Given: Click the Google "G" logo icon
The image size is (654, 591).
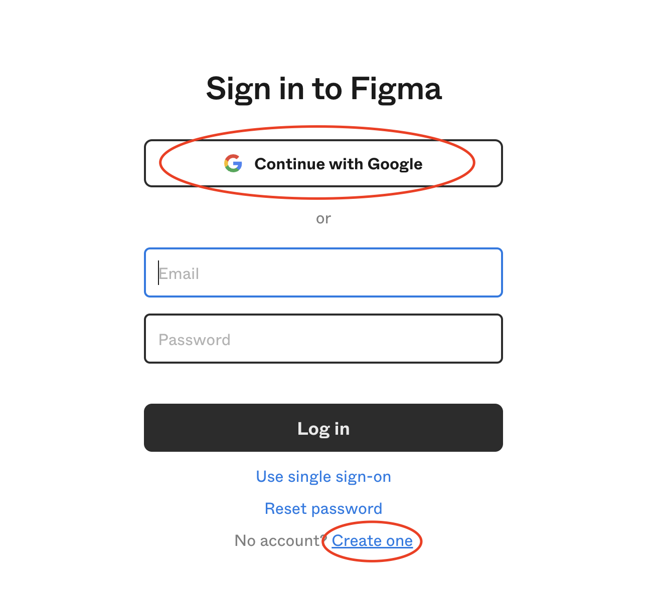Looking at the screenshot, I should tap(233, 163).
